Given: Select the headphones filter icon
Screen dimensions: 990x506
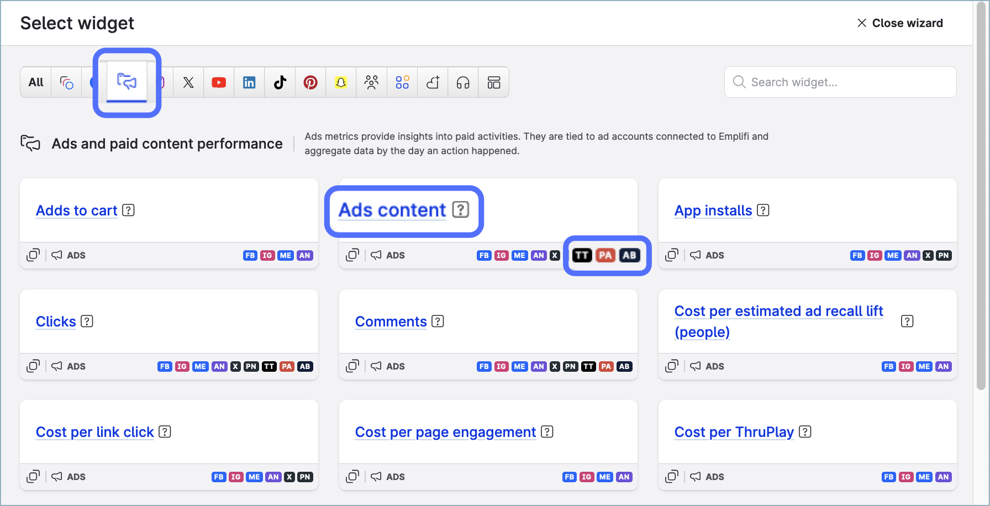Looking at the screenshot, I should click(463, 82).
